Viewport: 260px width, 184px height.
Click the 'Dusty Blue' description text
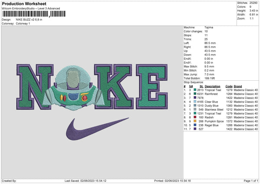(x=211, y=105)
